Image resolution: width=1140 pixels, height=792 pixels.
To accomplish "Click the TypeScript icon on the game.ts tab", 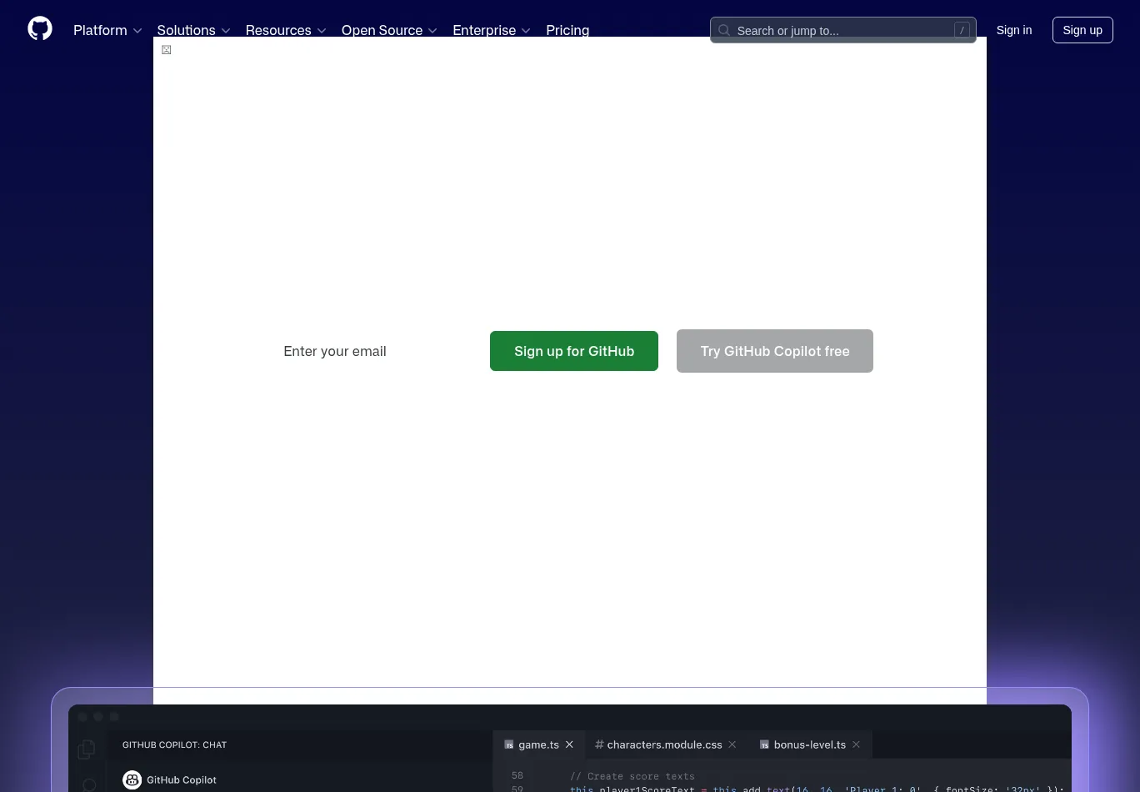I will pyautogui.click(x=509, y=744).
